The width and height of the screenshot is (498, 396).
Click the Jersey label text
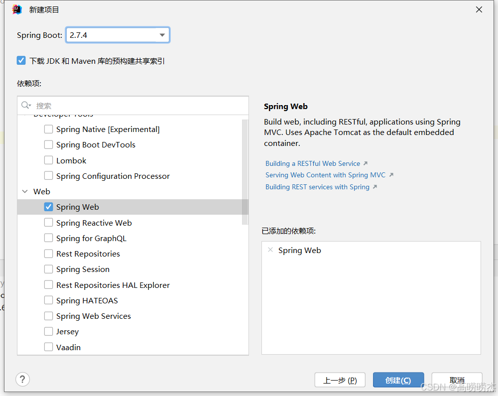point(67,332)
